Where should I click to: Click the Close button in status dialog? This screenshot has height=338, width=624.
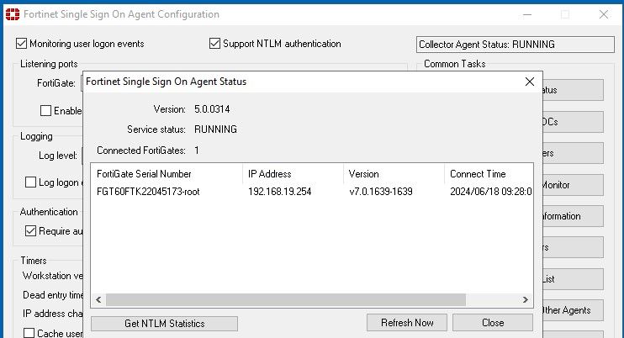[x=492, y=323]
